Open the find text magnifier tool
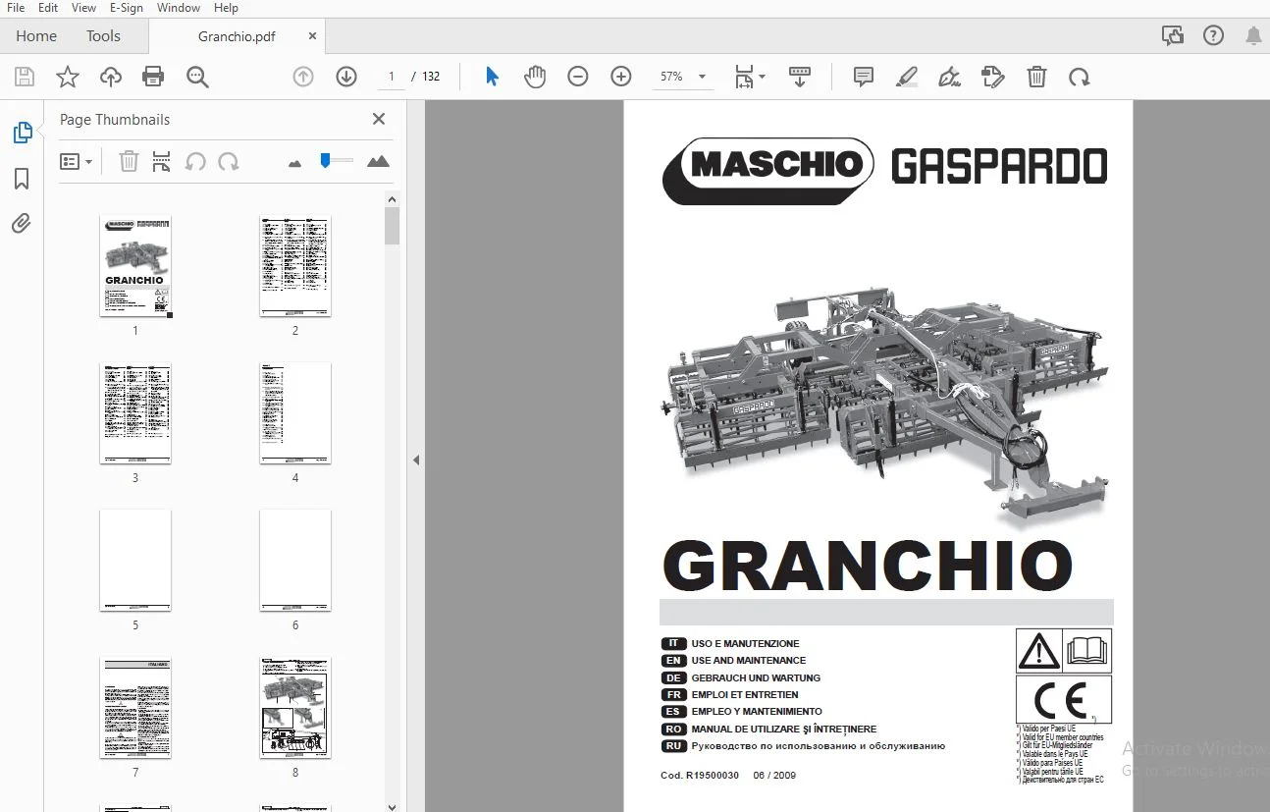This screenshot has width=1270, height=812. (x=197, y=77)
